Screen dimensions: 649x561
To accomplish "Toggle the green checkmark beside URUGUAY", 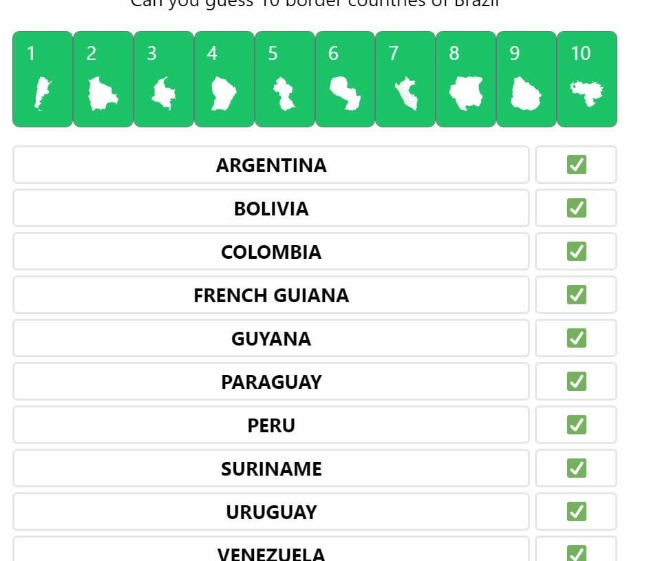I will [x=577, y=511].
